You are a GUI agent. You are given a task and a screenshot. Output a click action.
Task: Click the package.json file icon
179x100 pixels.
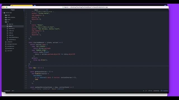coord(6,46)
